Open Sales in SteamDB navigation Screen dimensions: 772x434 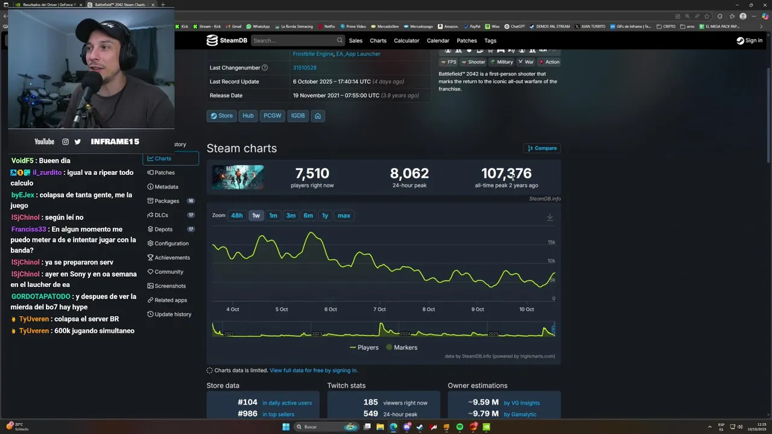point(356,40)
